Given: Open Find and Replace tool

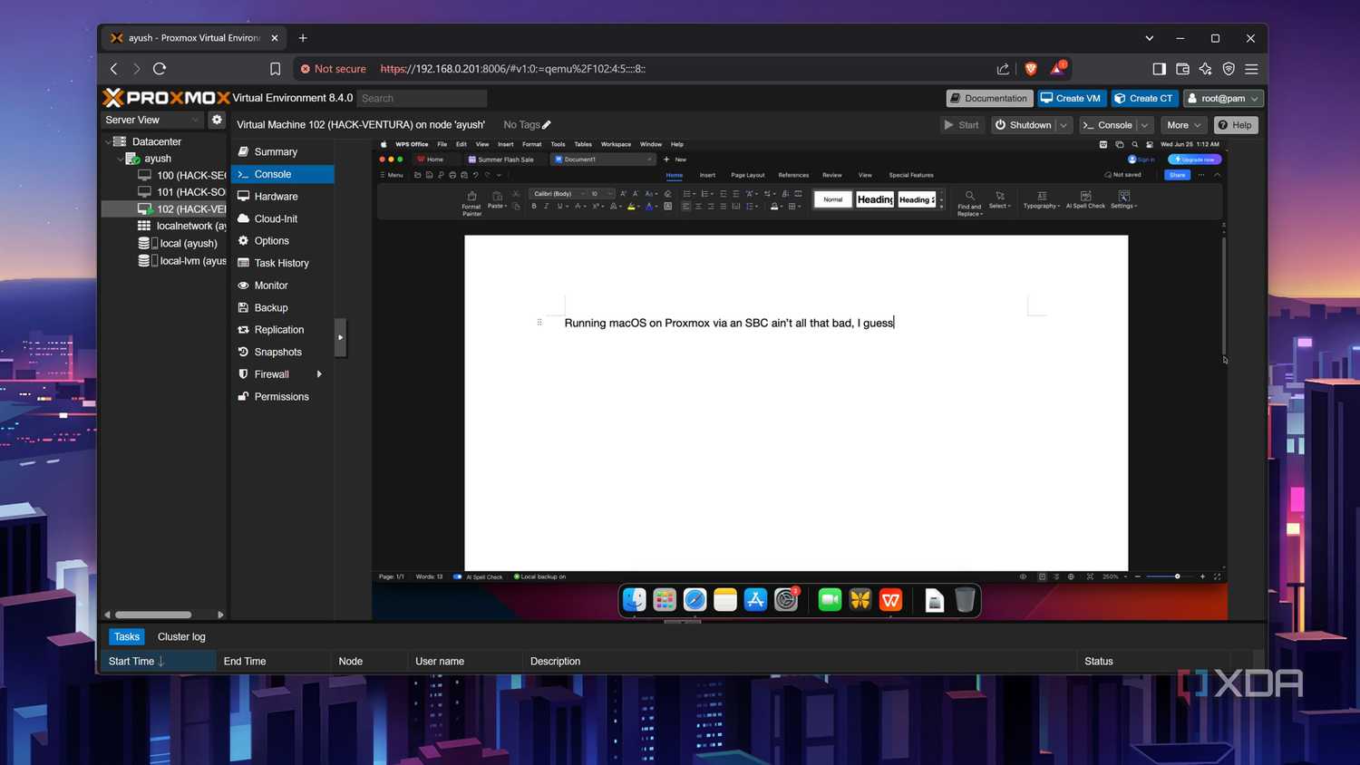Looking at the screenshot, I should [x=969, y=203].
